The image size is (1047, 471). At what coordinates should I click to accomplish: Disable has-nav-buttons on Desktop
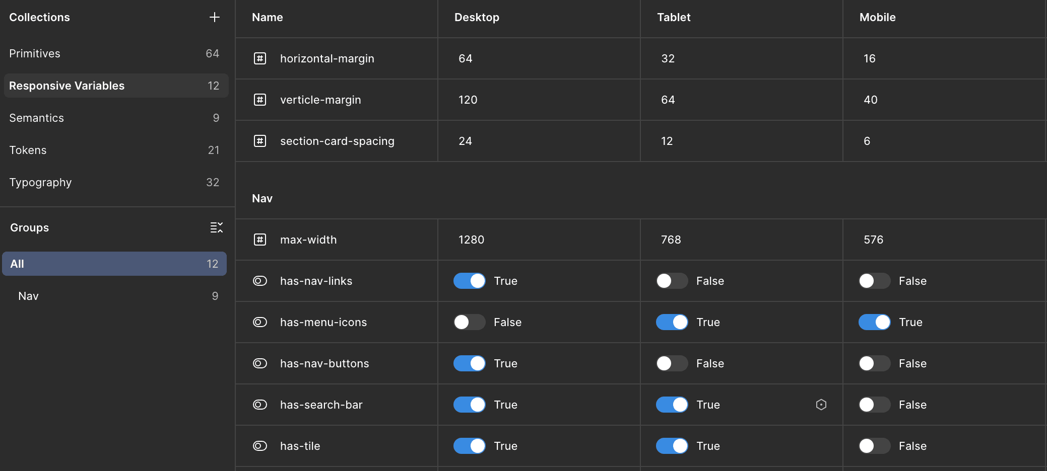pyautogui.click(x=469, y=363)
